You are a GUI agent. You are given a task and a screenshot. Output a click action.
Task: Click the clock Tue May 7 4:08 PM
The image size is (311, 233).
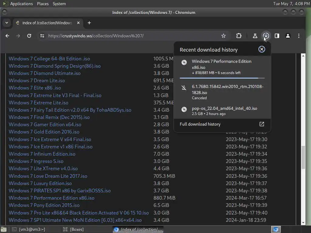pyautogui.click(x=291, y=4)
